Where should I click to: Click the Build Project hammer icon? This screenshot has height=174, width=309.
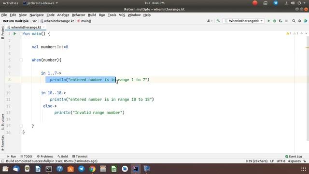[x=218, y=21]
